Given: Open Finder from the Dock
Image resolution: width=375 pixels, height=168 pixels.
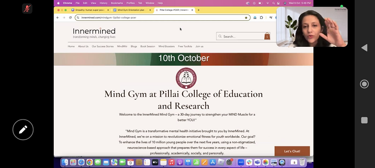Looking at the screenshot, I should pyautogui.click(x=65, y=162).
